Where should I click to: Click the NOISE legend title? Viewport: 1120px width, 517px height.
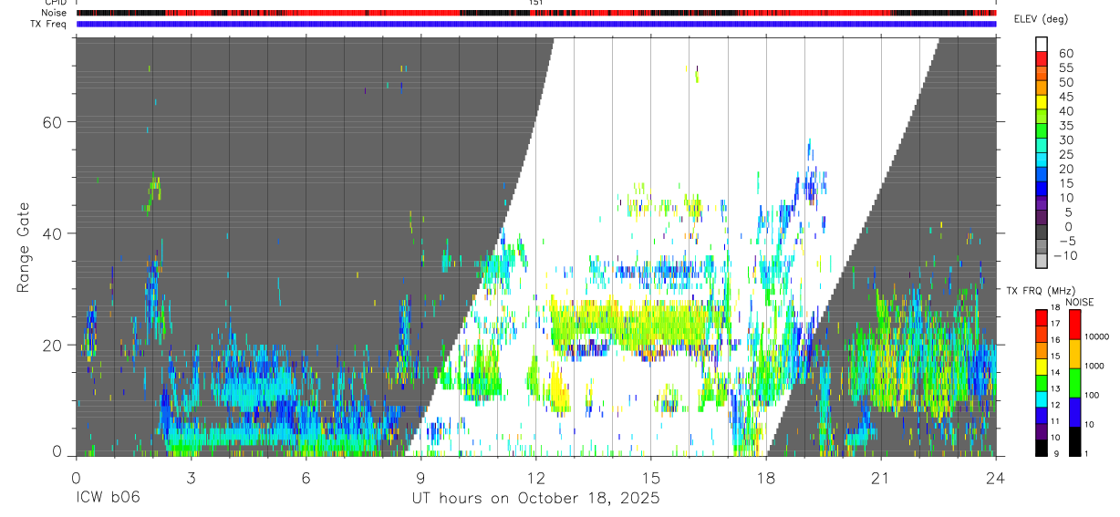(1080, 302)
